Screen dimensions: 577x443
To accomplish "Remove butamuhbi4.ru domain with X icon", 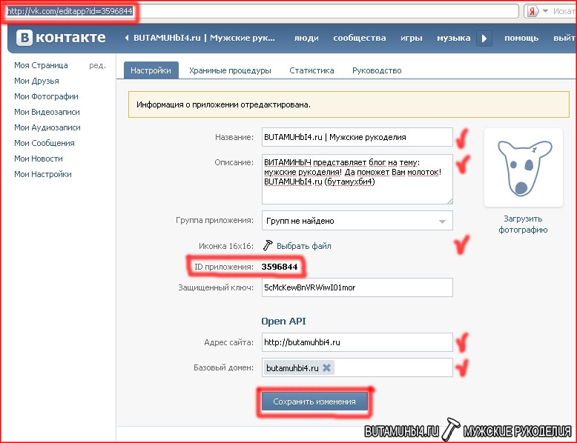I will click(326, 367).
